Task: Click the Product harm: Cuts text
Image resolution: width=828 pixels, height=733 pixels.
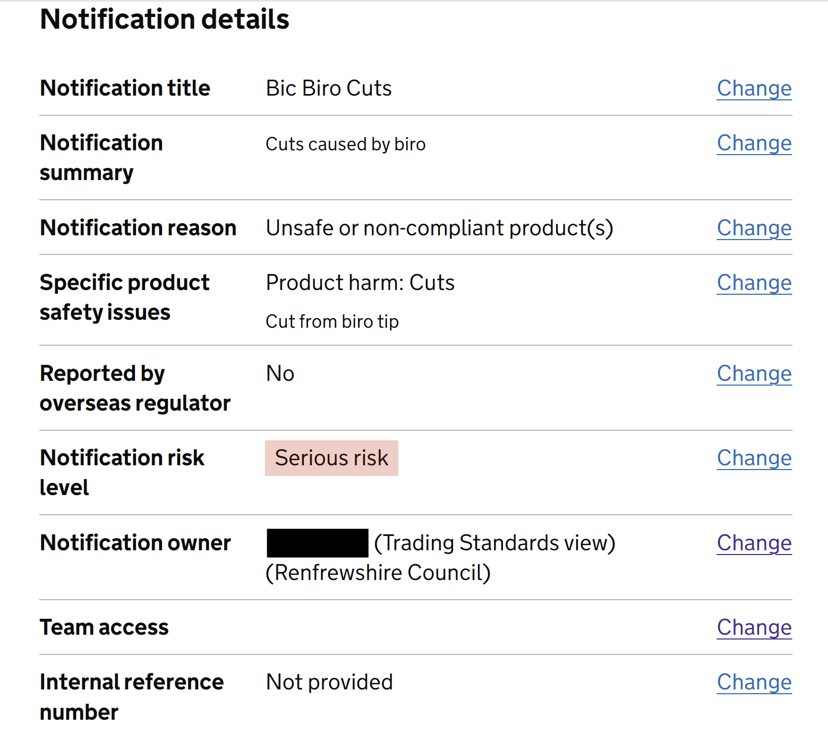Action: pyautogui.click(x=360, y=283)
